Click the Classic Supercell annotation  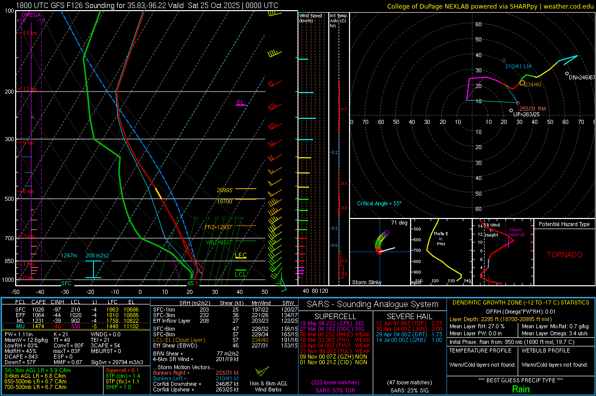tap(516, 232)
